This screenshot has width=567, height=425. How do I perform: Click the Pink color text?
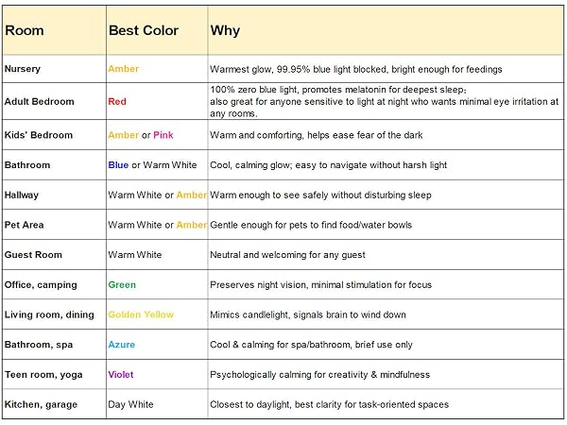[x=163, y=135]
